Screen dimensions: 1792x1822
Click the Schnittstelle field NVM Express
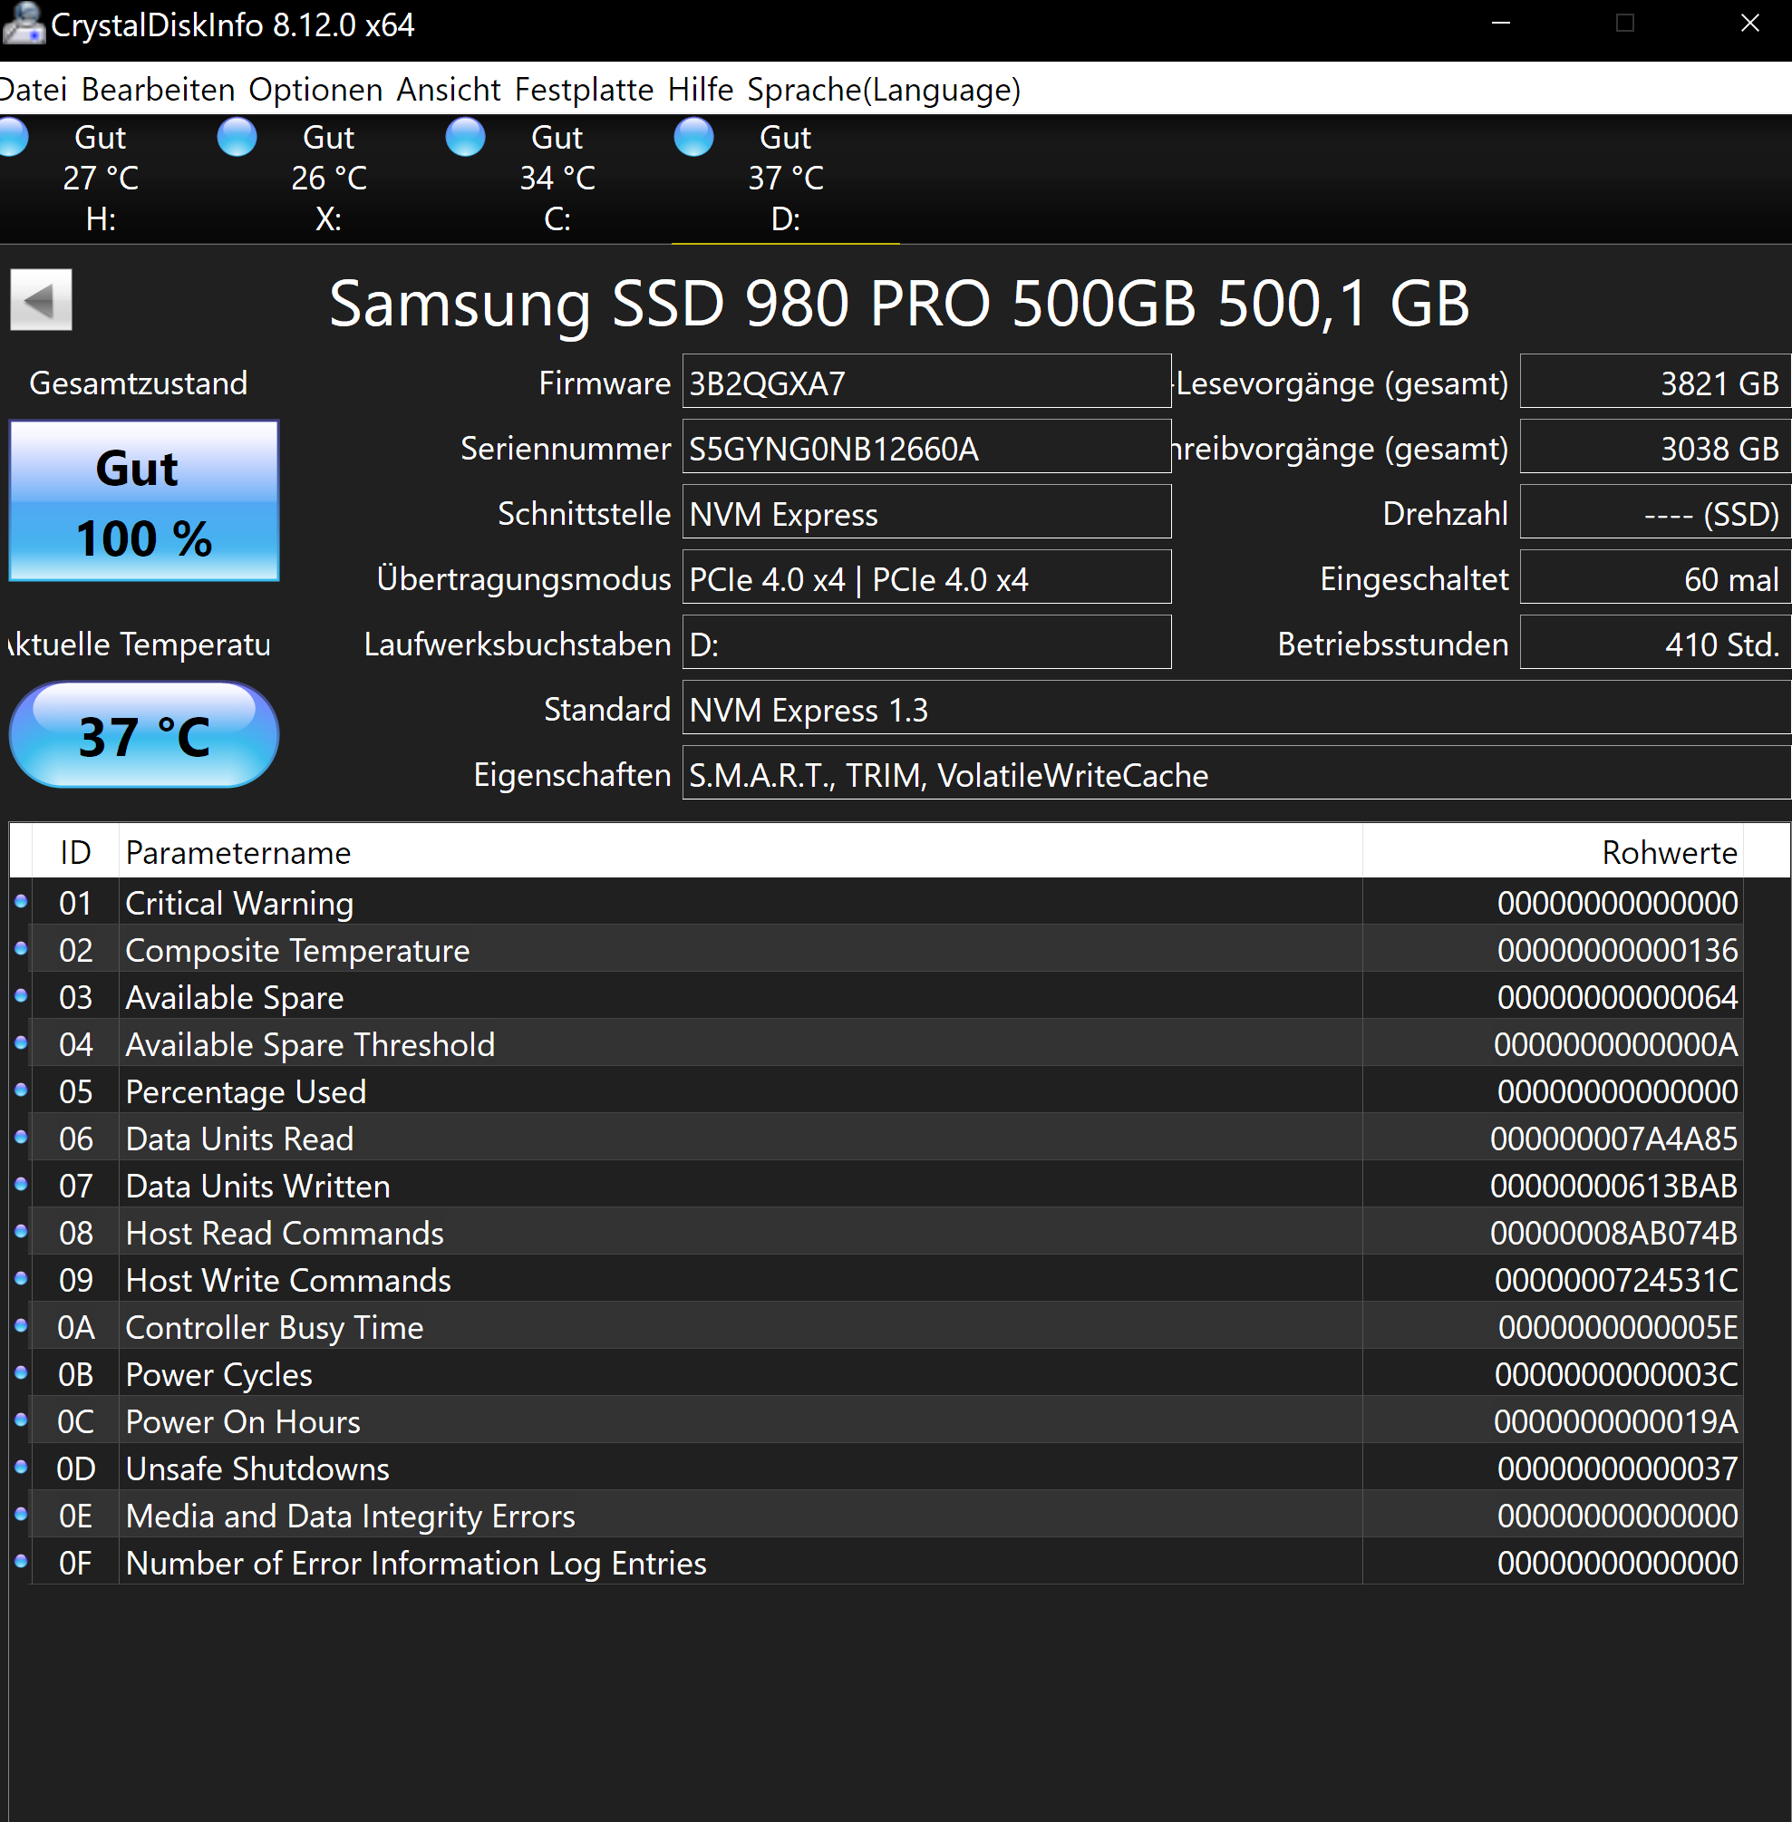926,512
